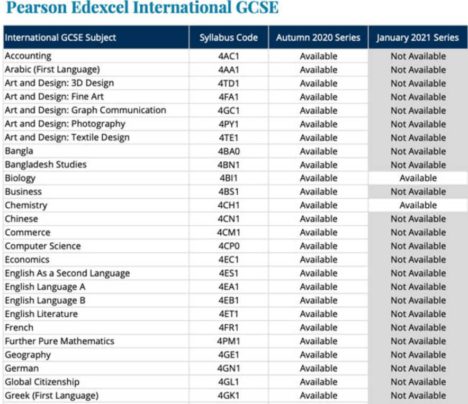Click syllabus code 4EB1
This screenshot has width=468, height=404.
229,300
